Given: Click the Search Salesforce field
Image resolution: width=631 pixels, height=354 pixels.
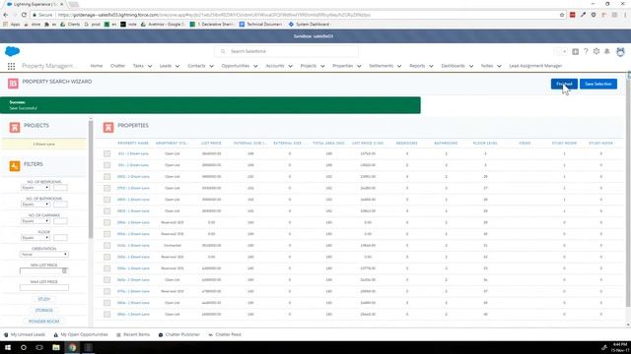Looking at the screenshot, I should 286,51.
